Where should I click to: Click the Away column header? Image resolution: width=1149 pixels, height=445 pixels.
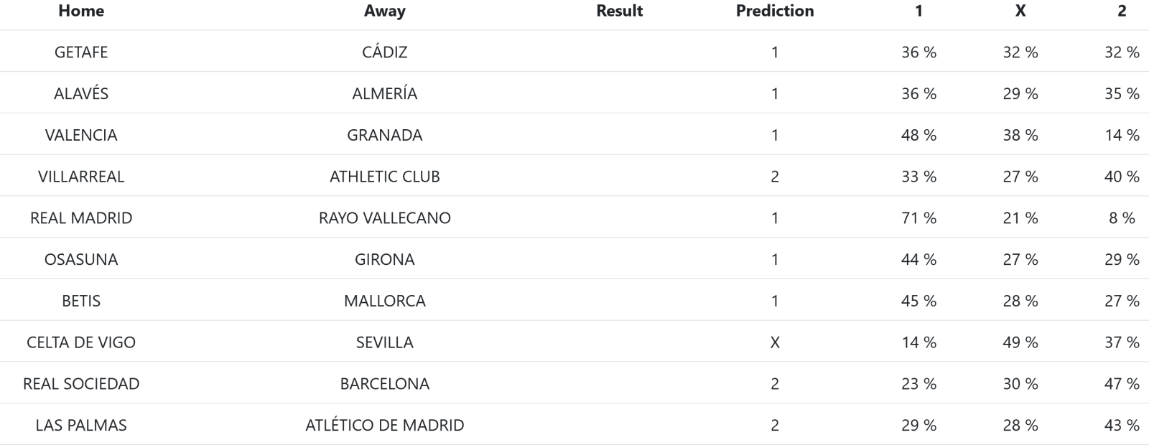point(384,11)
